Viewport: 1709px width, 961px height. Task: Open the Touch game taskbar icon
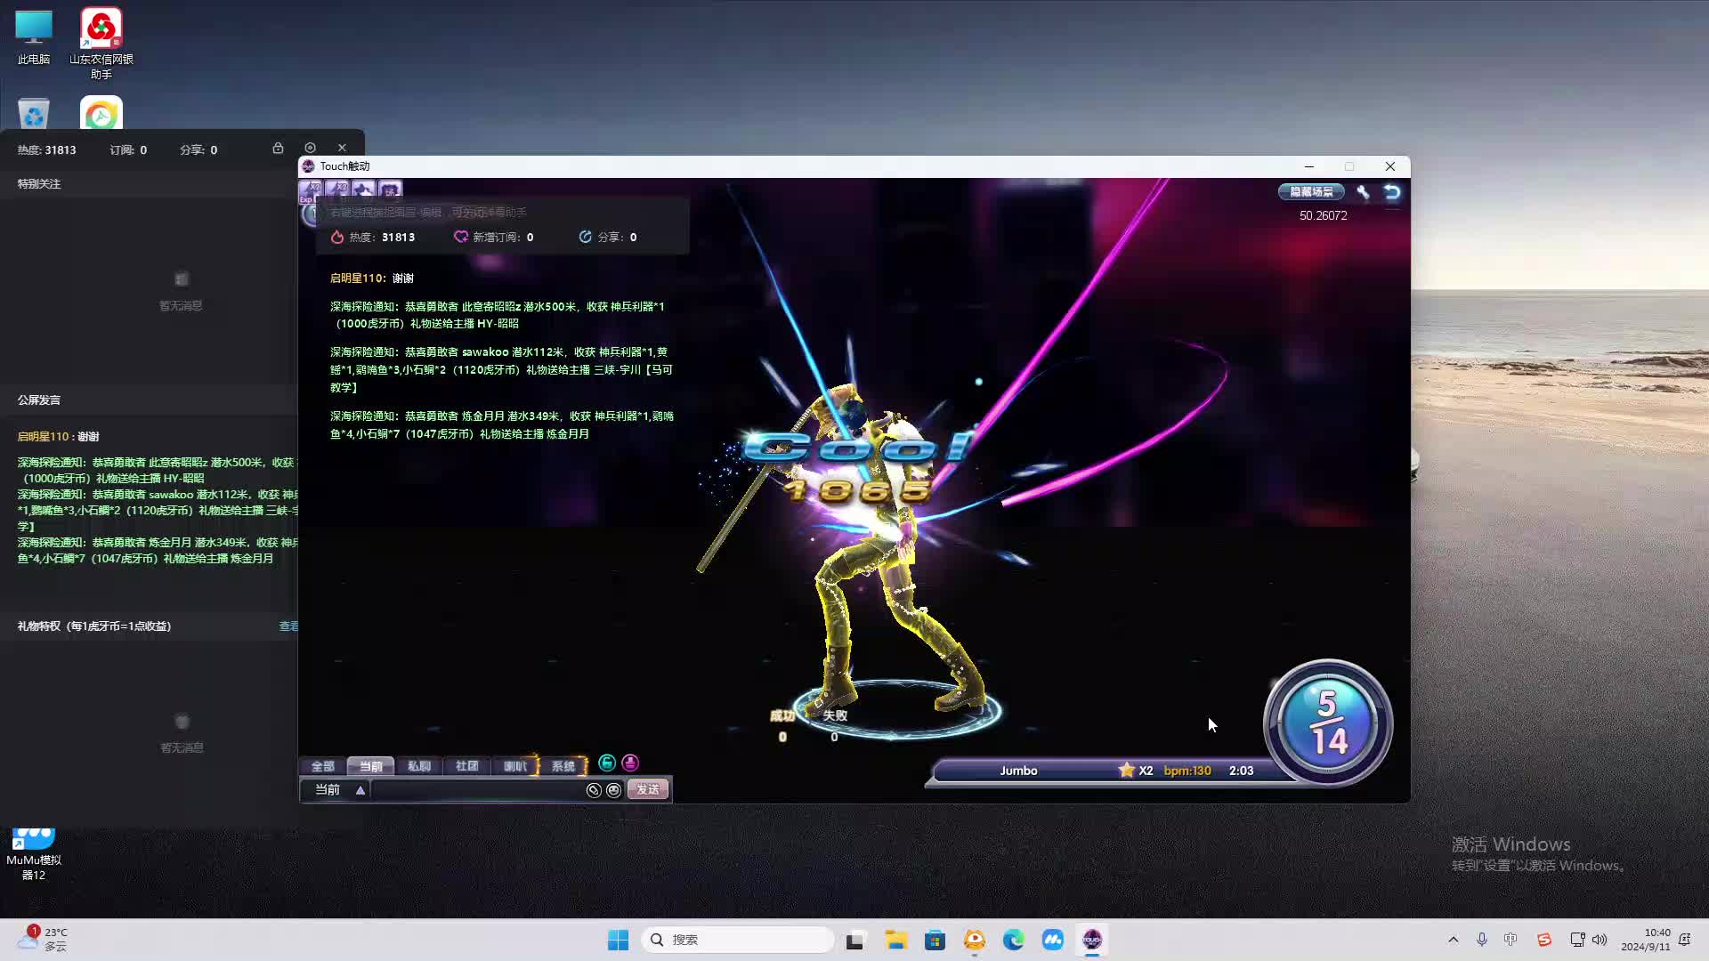[1092, 940]
